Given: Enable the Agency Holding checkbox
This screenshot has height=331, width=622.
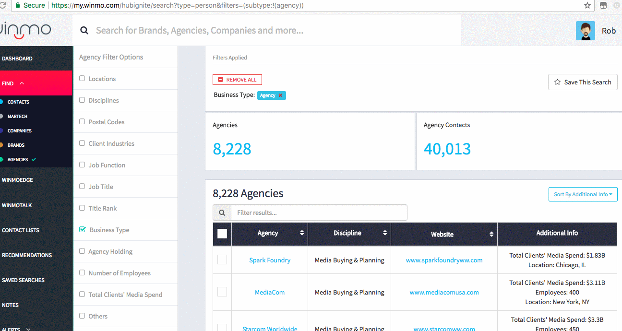Looking at the screenshot, I should click(x=82, y=251).
